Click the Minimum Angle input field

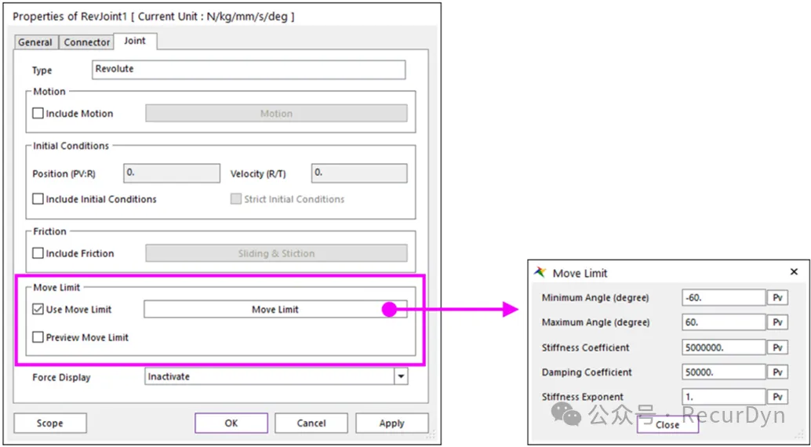[x=723, y=298]
